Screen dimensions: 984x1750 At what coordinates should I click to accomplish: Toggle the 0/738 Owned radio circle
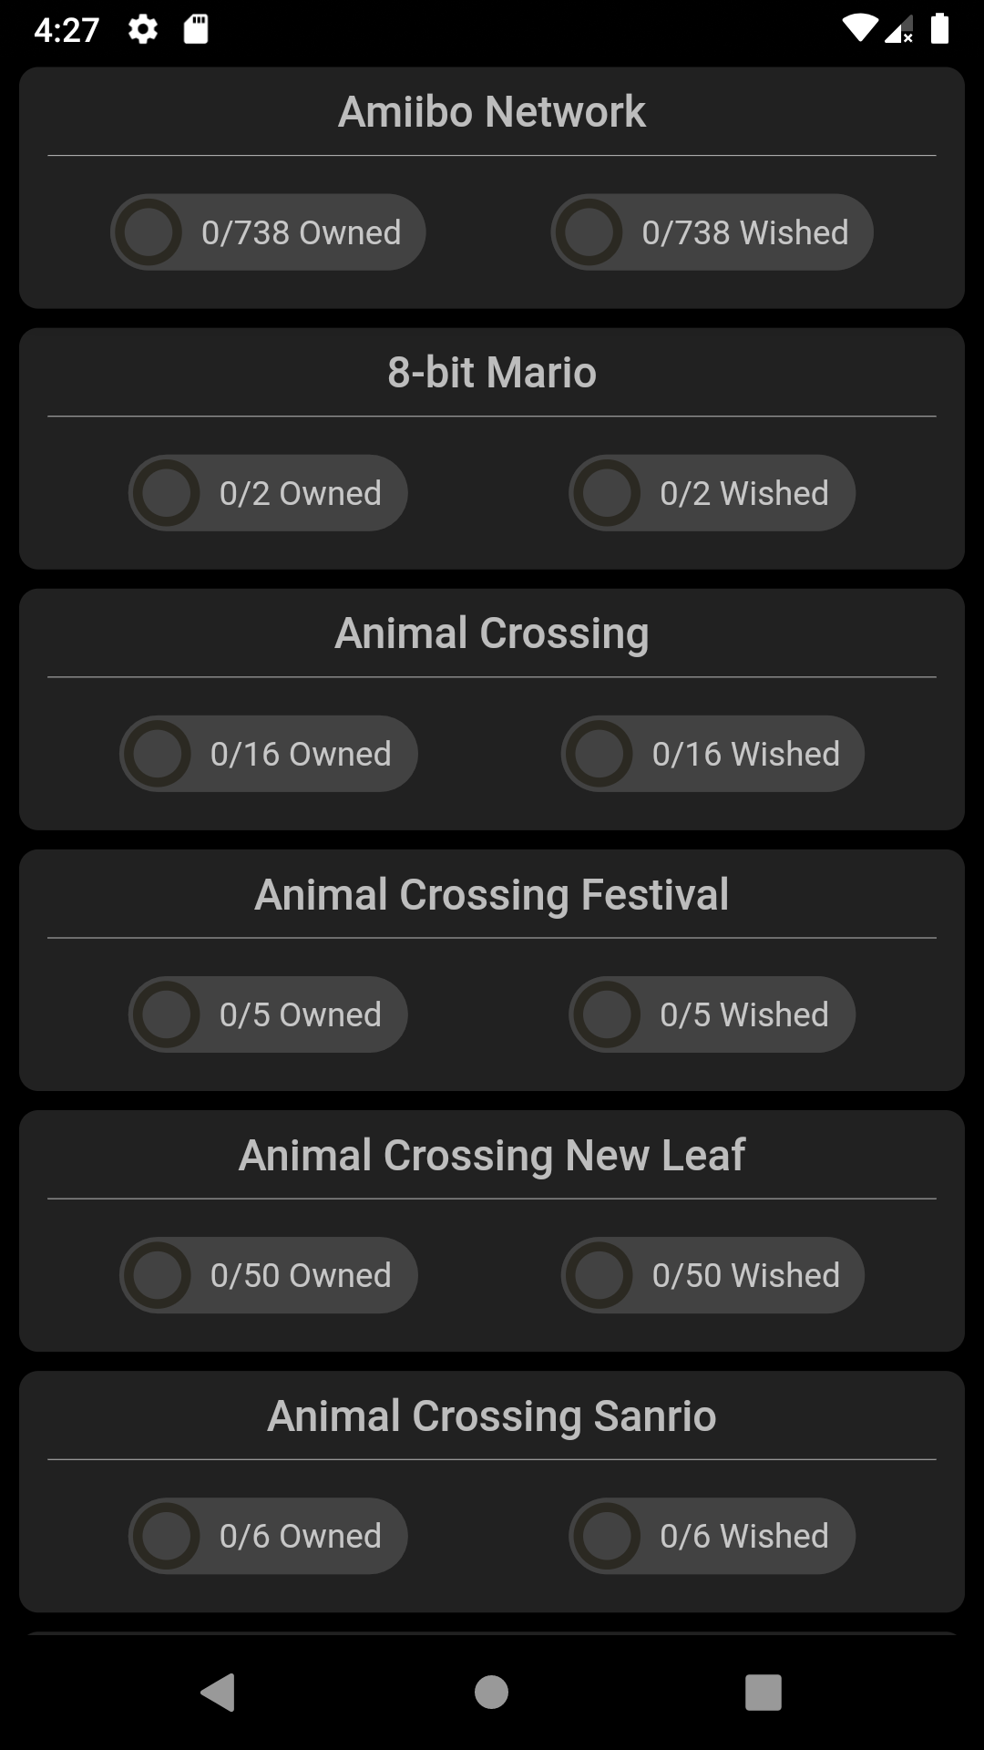point(149,232)
